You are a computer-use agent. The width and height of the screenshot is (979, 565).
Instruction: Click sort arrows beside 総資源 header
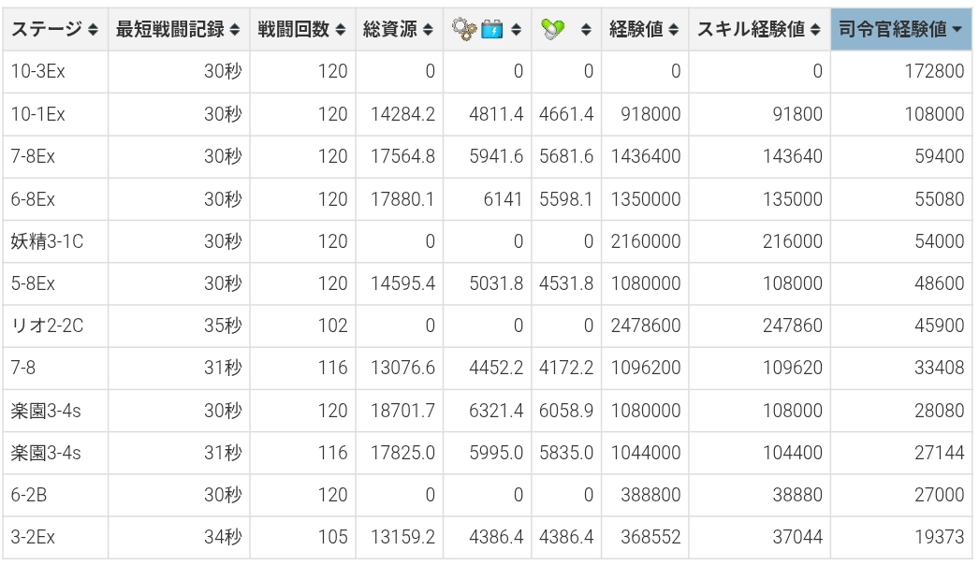428,30
